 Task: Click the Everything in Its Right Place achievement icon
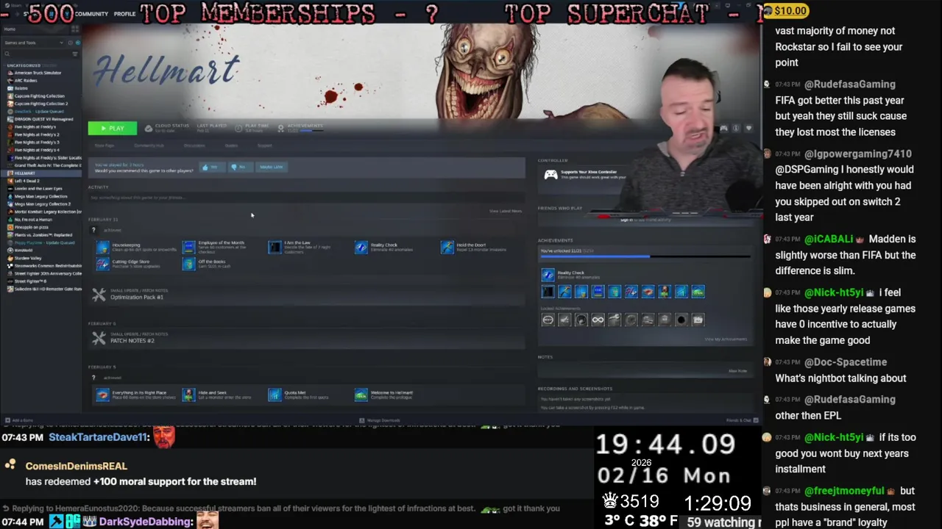point(102,395)
